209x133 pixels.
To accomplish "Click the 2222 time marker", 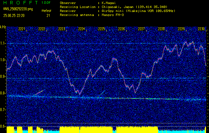I will [42, 29].
